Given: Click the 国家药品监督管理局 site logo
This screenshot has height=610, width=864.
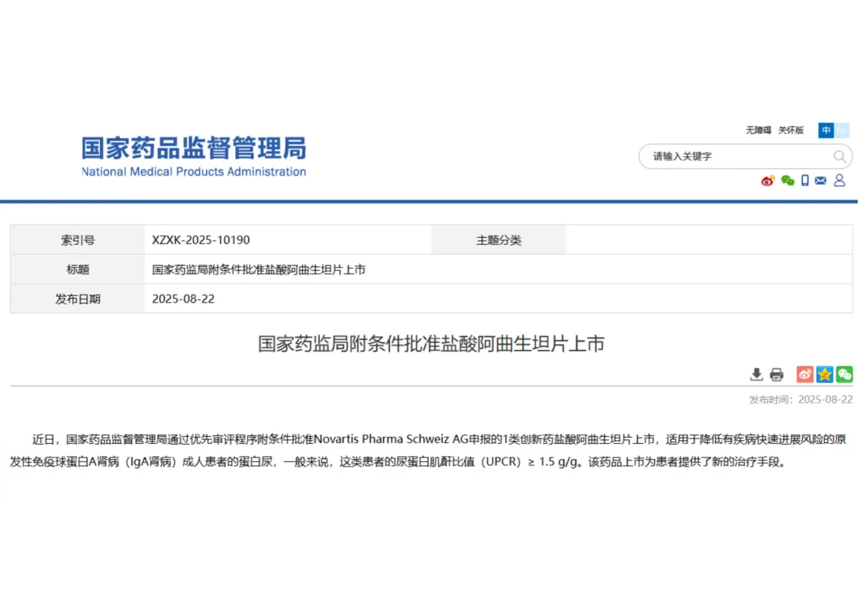Looking at the screenshot, I should pyautogui.click(x=194, y=156).
